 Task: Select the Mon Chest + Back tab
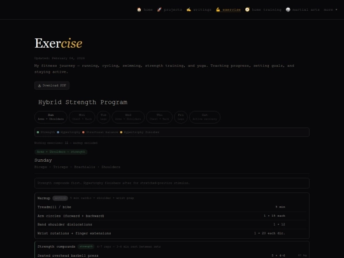(82, 117)
